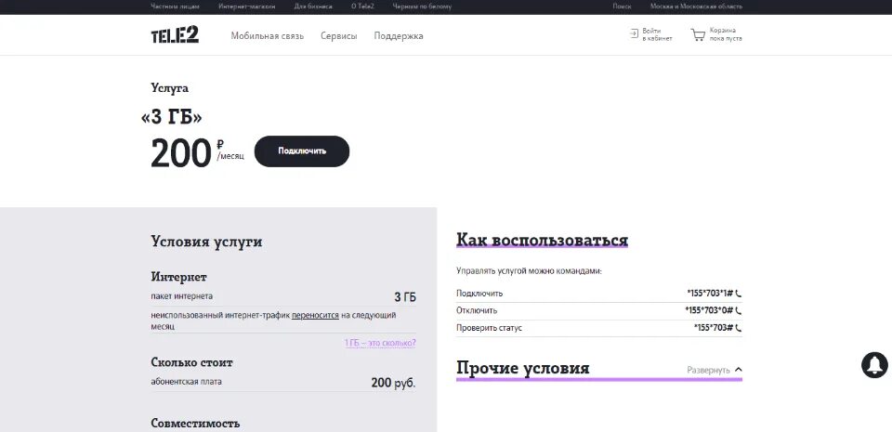The height and width of the screenshot is (432, 892).
Task: Click Поиск in the top bar
Action: (x=622, y=7)
